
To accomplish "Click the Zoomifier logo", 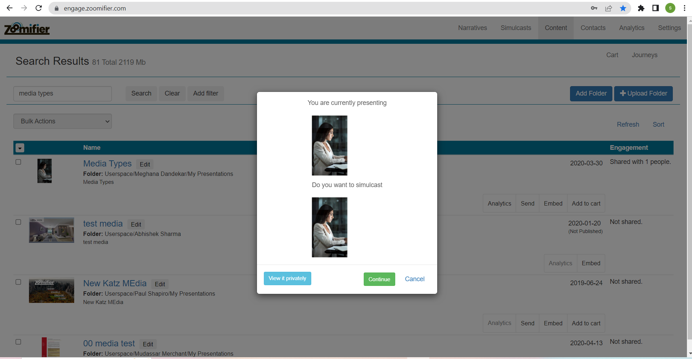I will [27, 29].
